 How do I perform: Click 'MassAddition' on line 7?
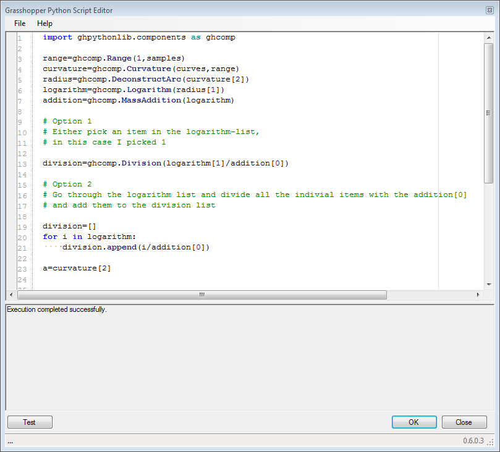[x=151, y=100]
